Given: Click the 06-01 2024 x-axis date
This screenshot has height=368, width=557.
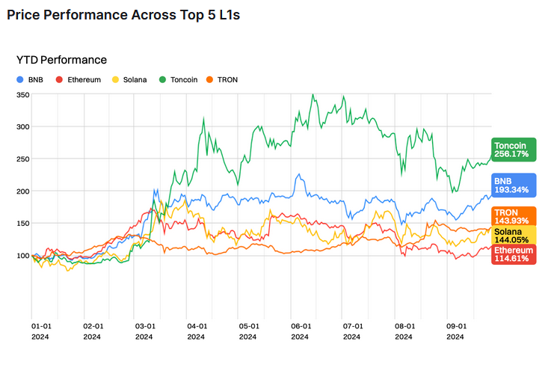Looking at the screenshot, I should coord(301,331).
